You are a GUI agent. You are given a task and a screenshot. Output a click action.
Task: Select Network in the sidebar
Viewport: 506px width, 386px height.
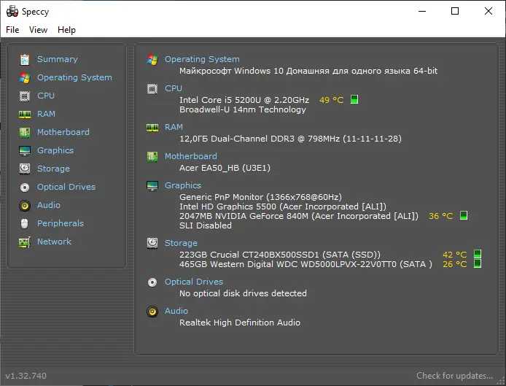54,242
